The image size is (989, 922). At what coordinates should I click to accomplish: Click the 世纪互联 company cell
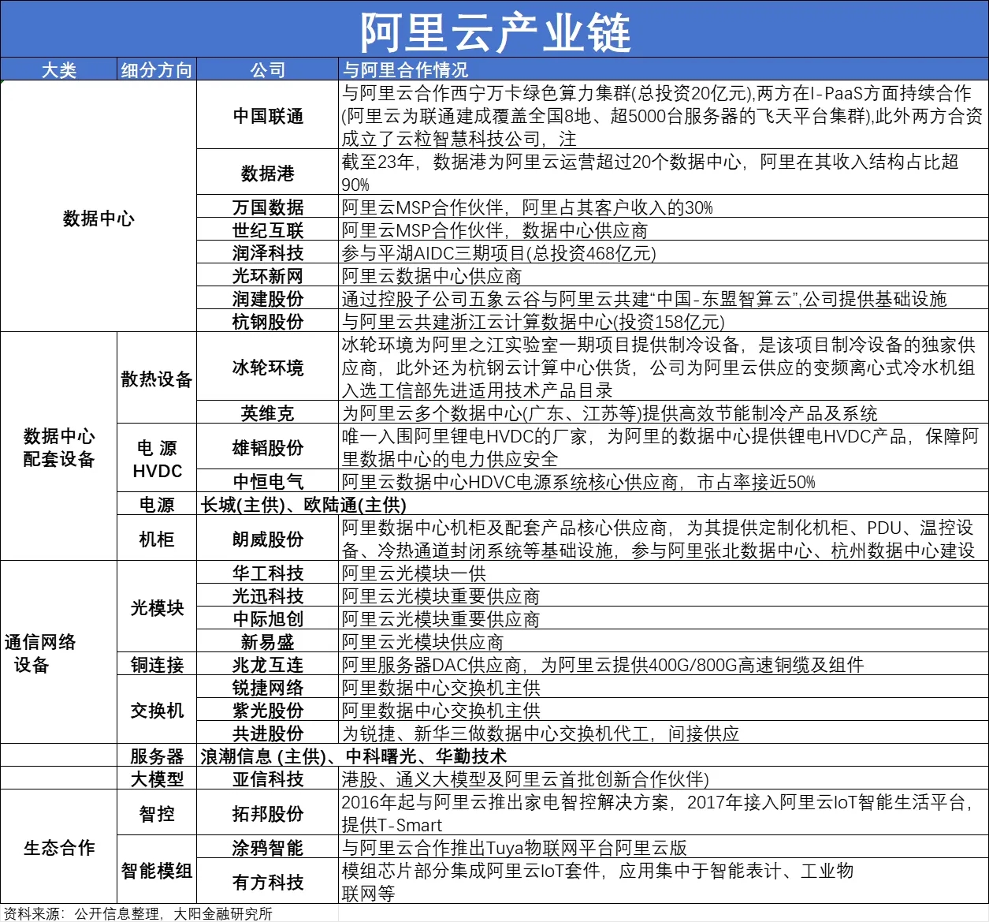268,230
